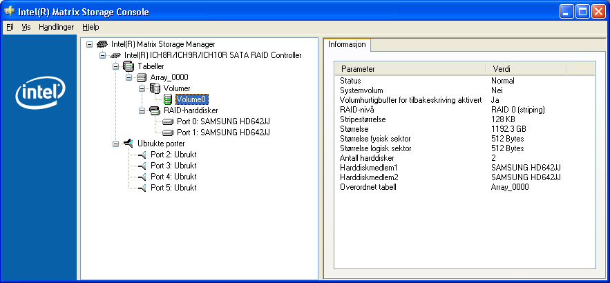Select the Tabeller label
The image size is (610, 283).
point(151,66)
